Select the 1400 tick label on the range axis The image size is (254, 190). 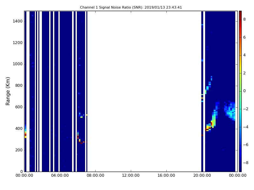[x=18, y=21]
